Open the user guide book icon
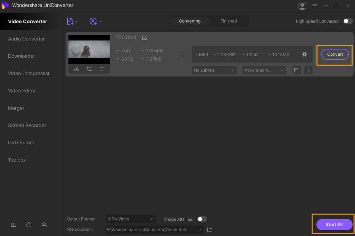355x236 pixels. tap(14, 225)
